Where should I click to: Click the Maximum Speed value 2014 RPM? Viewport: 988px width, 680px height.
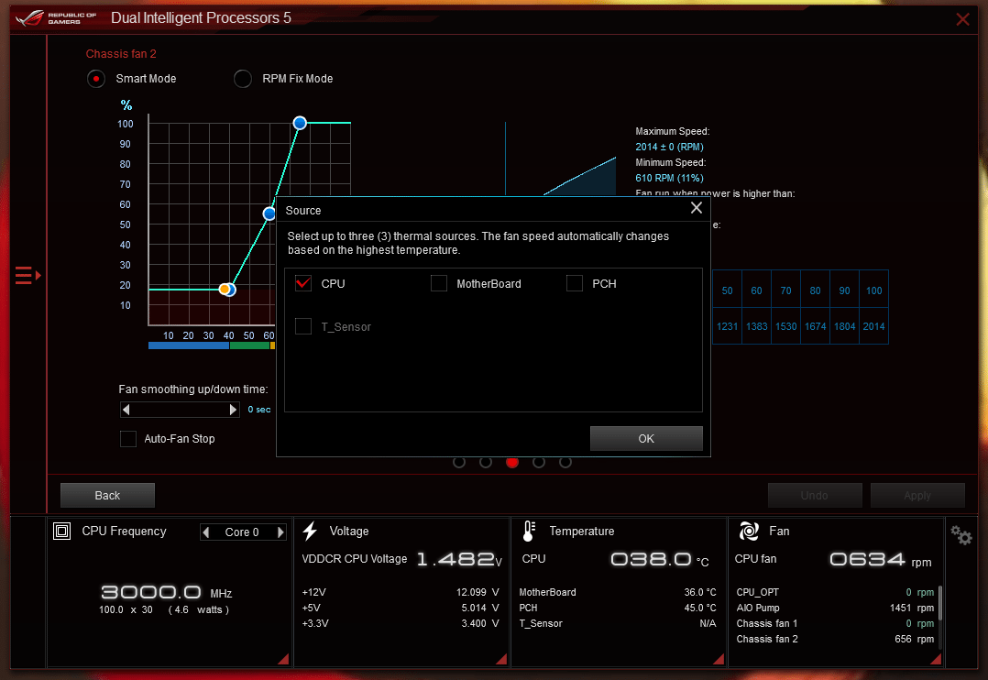point(669,147)
